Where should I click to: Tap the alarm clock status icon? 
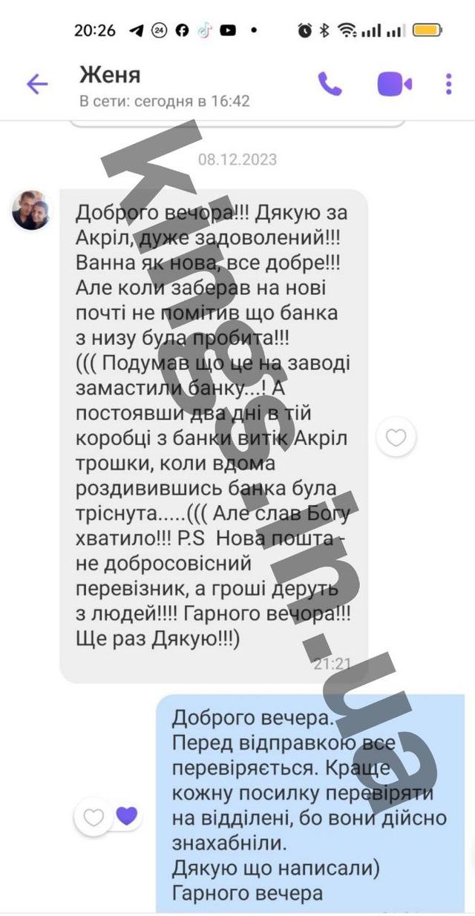[305, 30]
